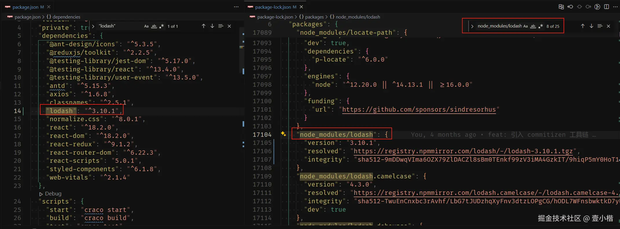Click the node_modules/lodash search input
The width and height of the screenshot is (620, 229).
[499, 26]
